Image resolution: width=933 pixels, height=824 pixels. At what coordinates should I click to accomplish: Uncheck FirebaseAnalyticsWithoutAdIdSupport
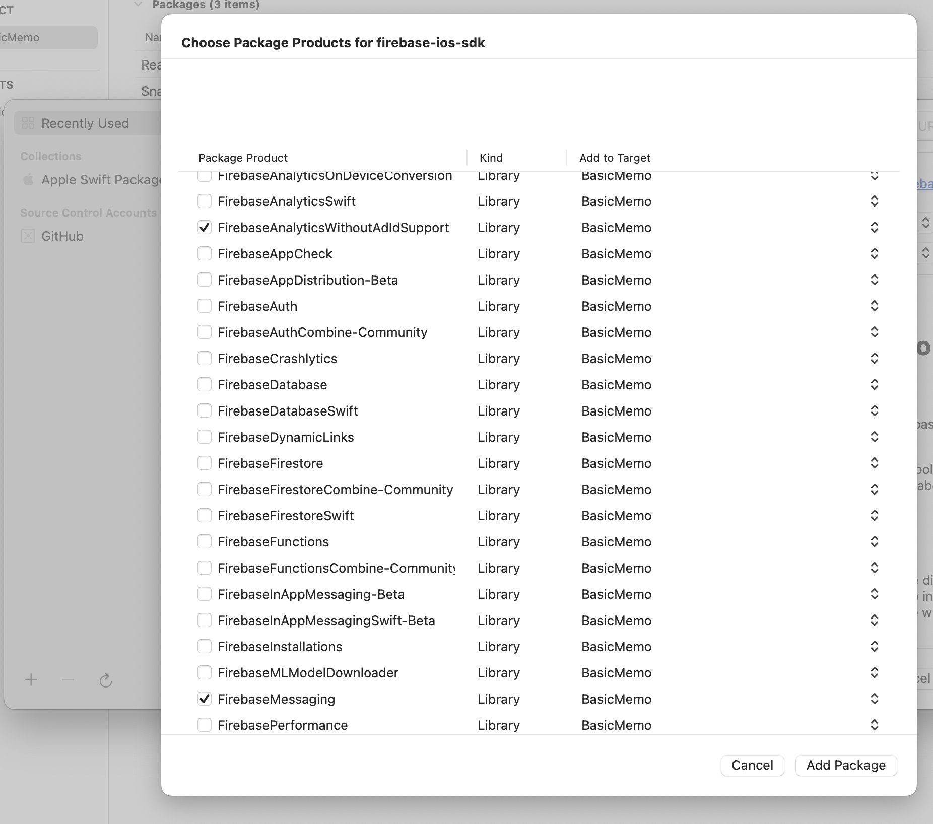[205, 228]
